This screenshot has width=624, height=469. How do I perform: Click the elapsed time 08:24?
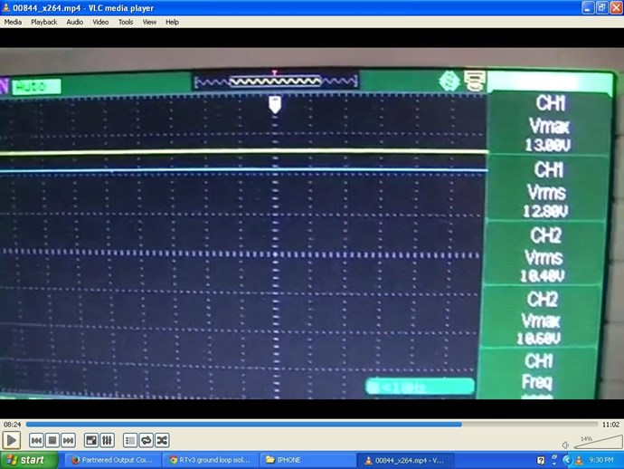click(12, 425)
